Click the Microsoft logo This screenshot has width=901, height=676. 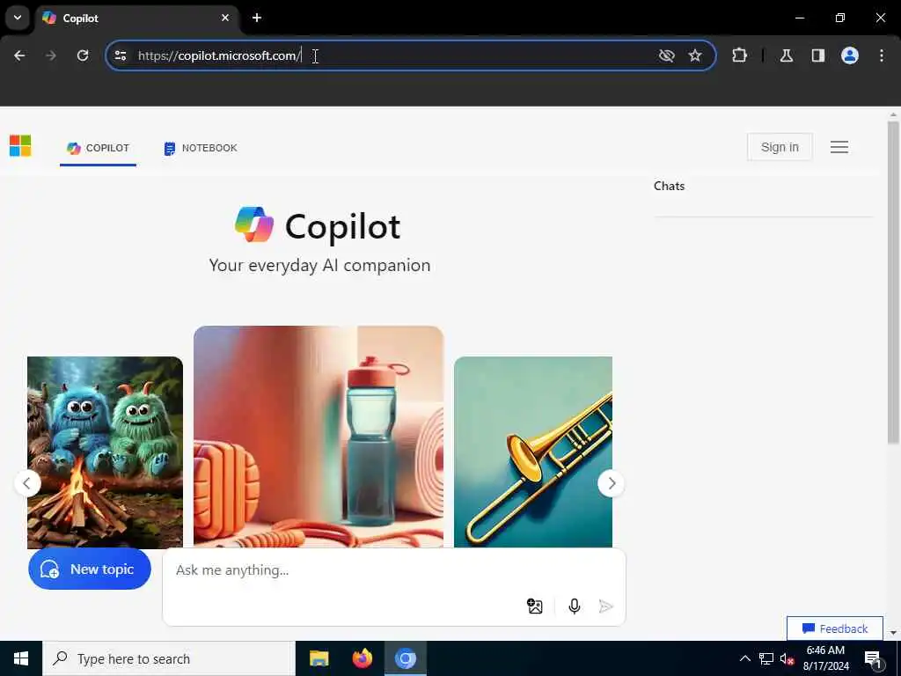[x=20, y=145]
